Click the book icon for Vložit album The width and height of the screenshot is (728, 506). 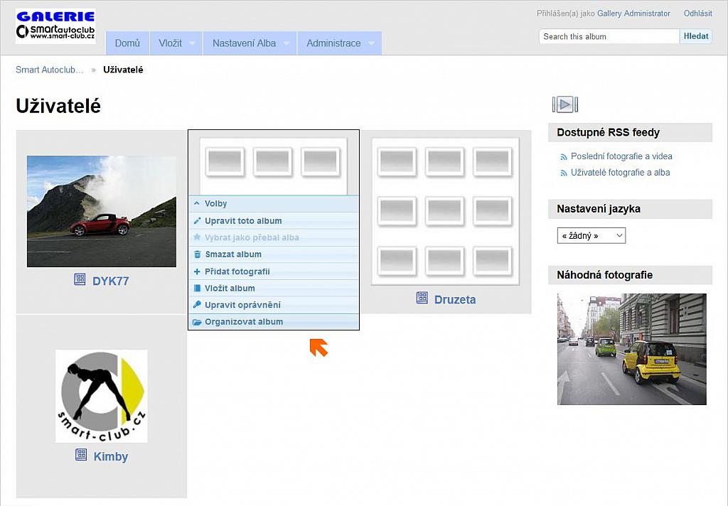(x=198, y=289)
